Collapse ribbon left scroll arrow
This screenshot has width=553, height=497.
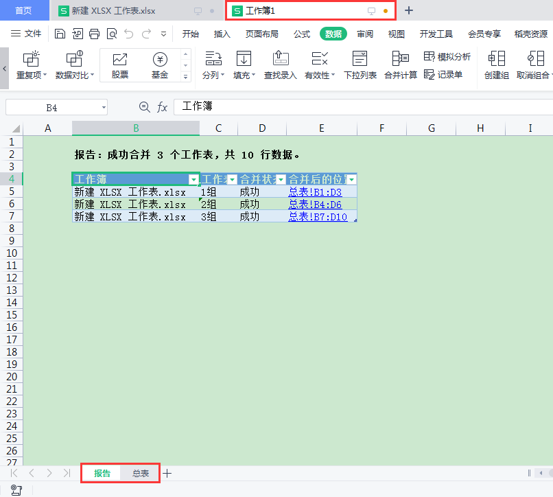point(4,69)
